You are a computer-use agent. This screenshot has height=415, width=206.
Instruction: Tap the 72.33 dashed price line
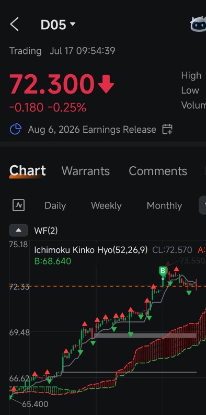[108, 286]
